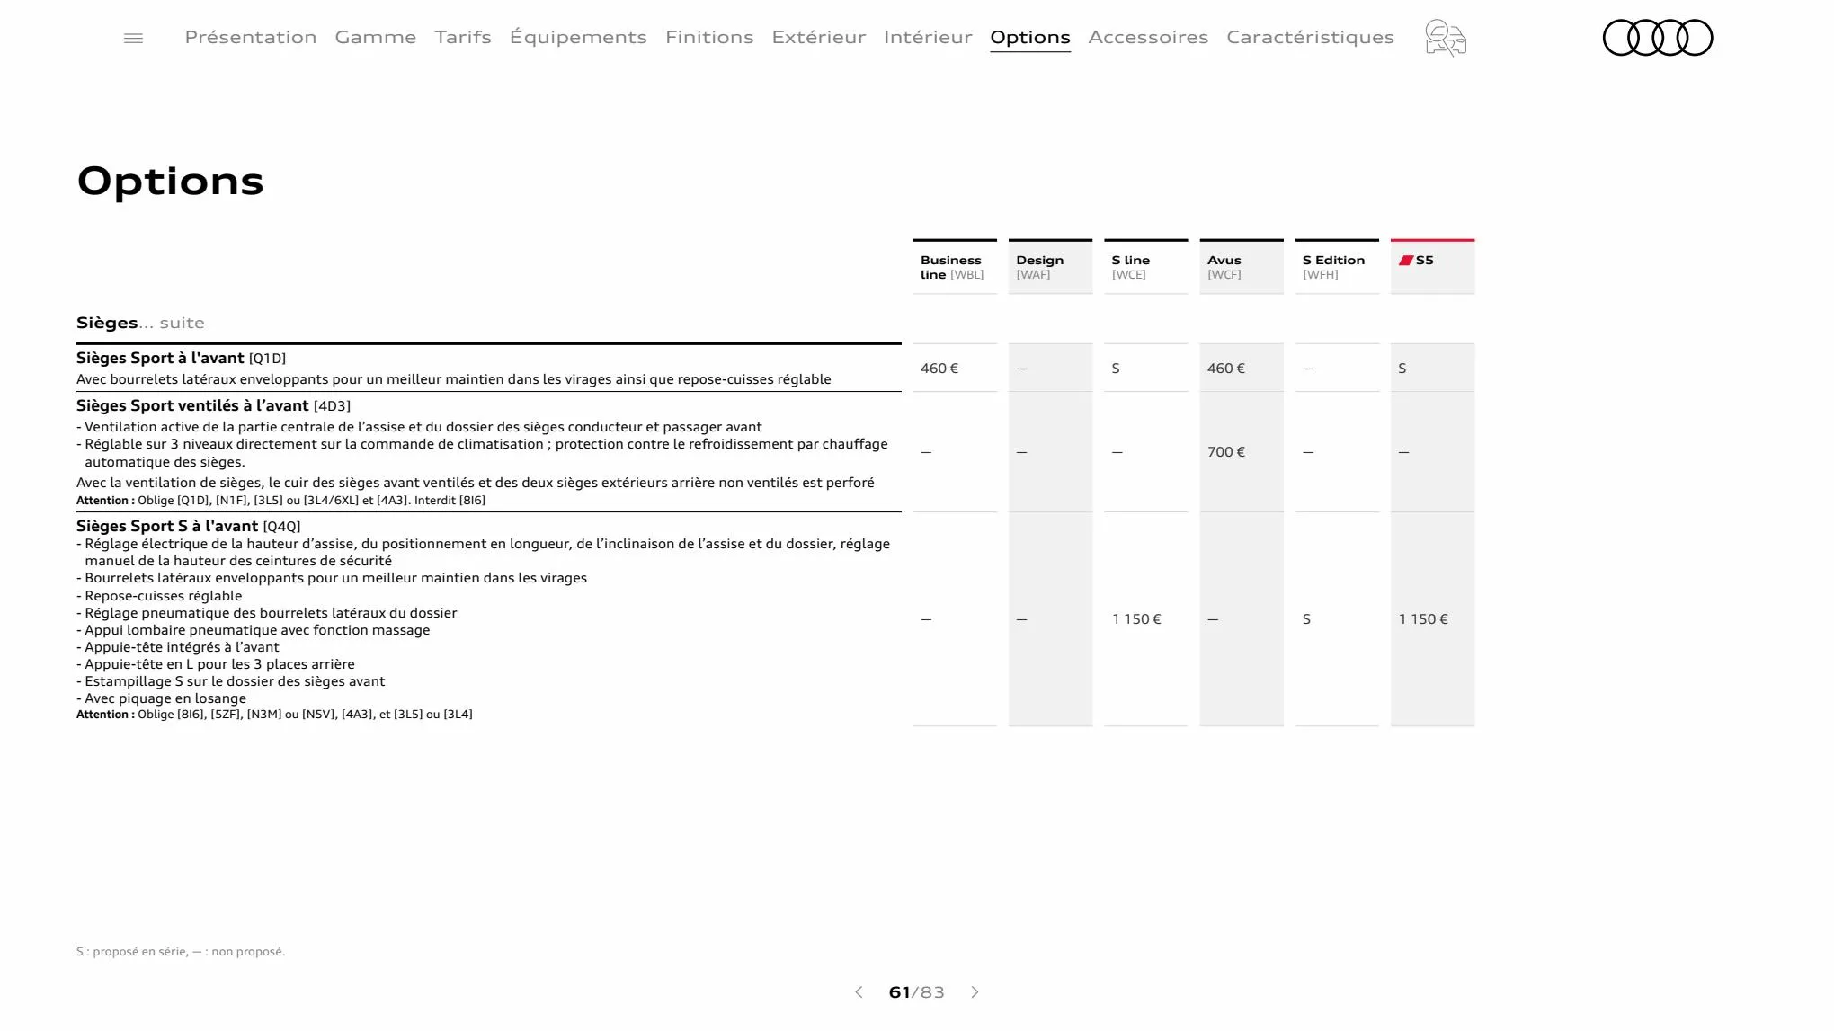This screenshot has width=1834, height=1031.
Task: Click the S5 column header
Action: (x=1432, y=267)
